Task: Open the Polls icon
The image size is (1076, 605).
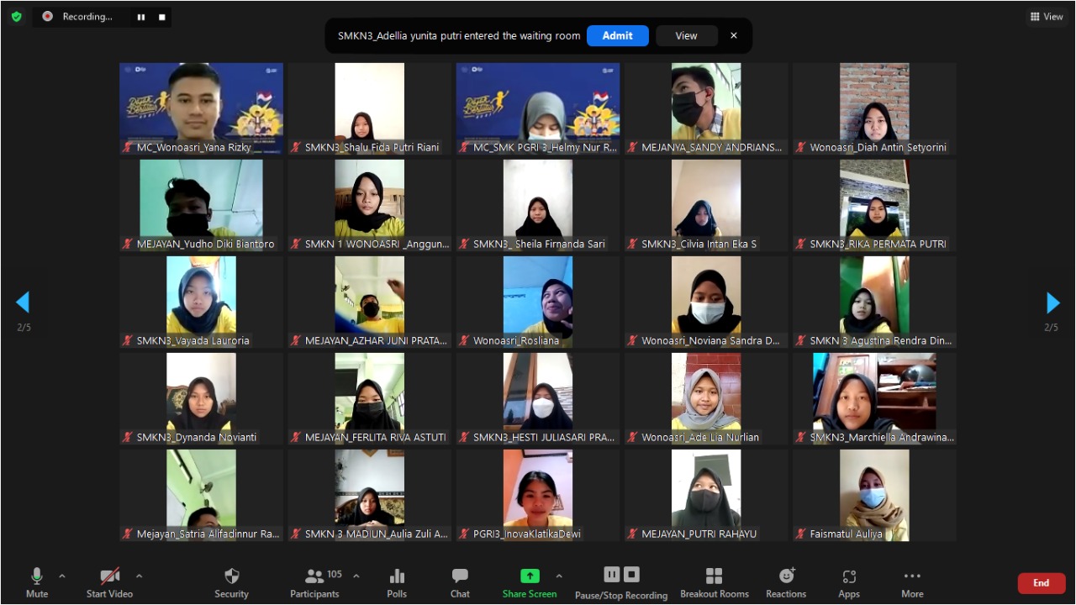Action: [x=397, y=576]
